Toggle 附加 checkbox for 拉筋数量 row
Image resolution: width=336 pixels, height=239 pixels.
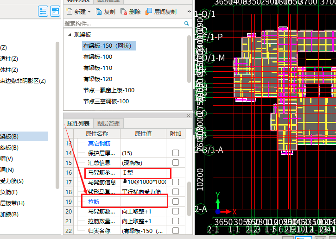click(x=176, y=221)
